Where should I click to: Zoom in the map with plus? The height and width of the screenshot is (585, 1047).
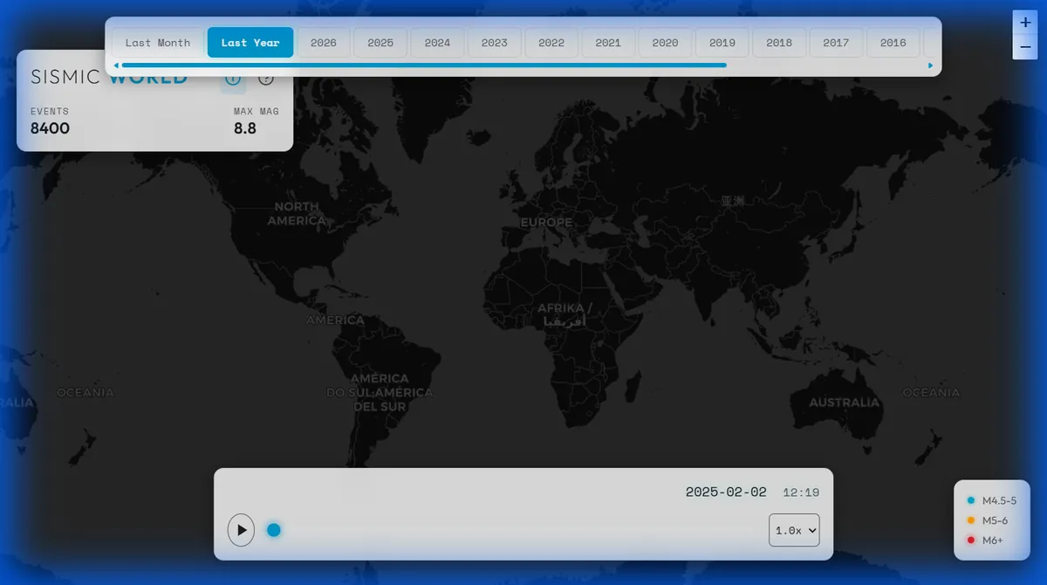(x=1025, y=23)
